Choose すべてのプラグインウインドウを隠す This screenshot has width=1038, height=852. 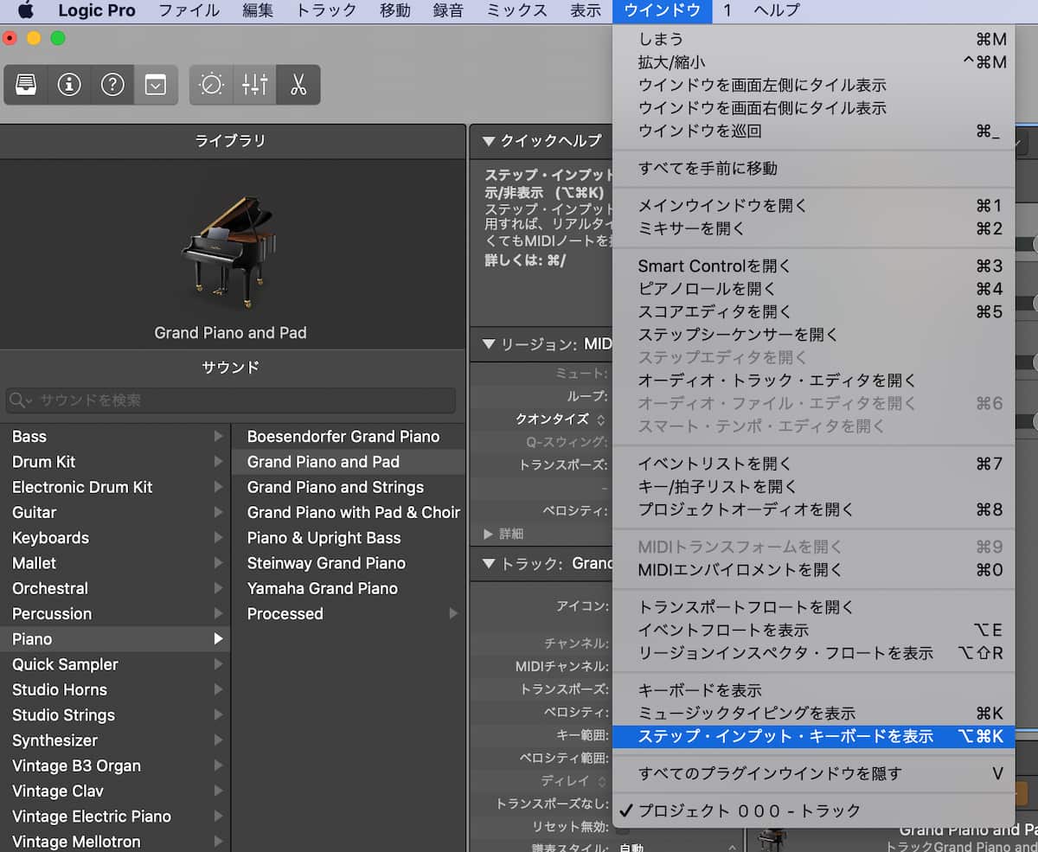[813, 773]
